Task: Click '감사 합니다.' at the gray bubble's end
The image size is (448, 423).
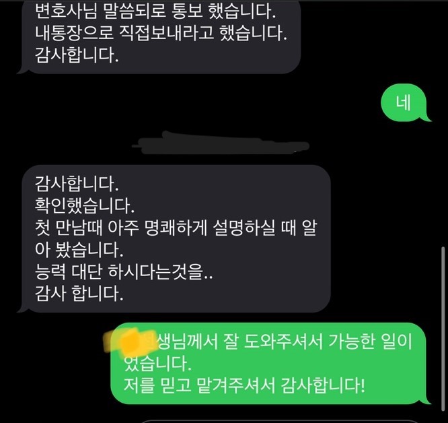Action: click(x=79, y=294)
